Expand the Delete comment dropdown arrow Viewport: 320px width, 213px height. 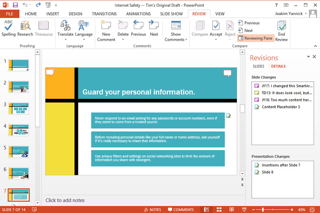(x=123, y=40)
